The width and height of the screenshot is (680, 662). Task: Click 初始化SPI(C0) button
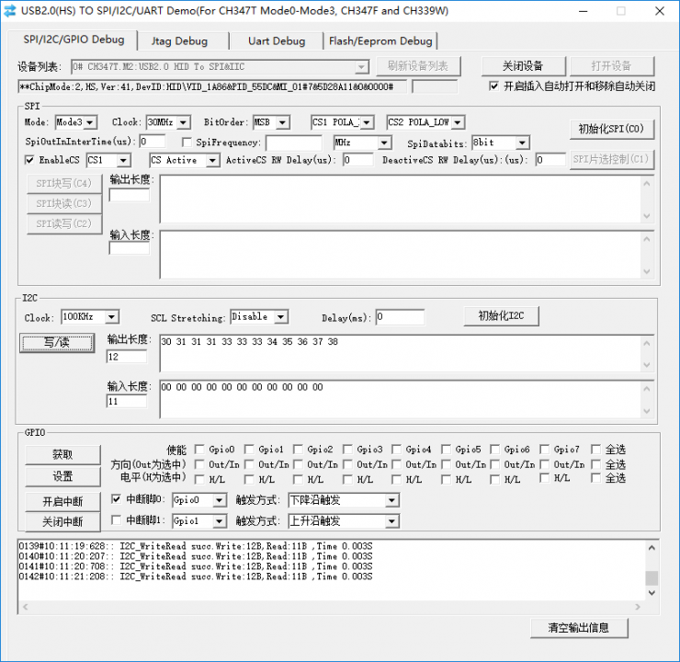pos(611,129)
